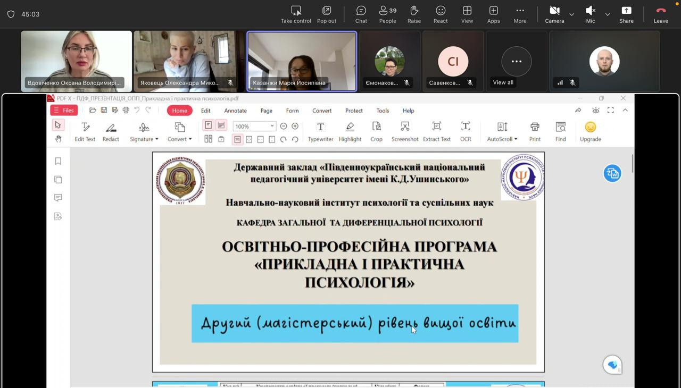
Task: Open the red Files menu
Action: [64, 110]
